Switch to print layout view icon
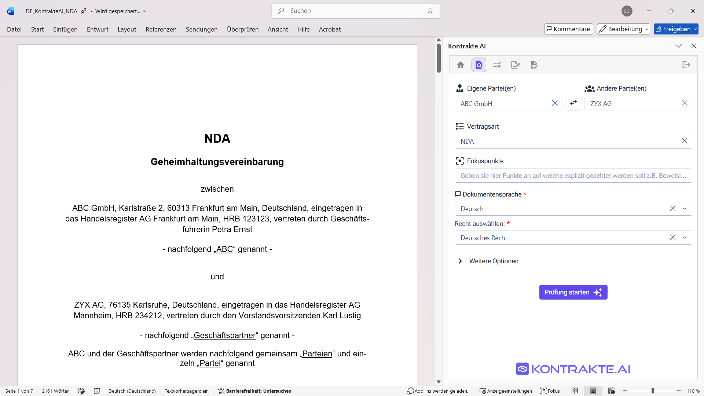This screenshot has height=396, width=704. (593, 391)
